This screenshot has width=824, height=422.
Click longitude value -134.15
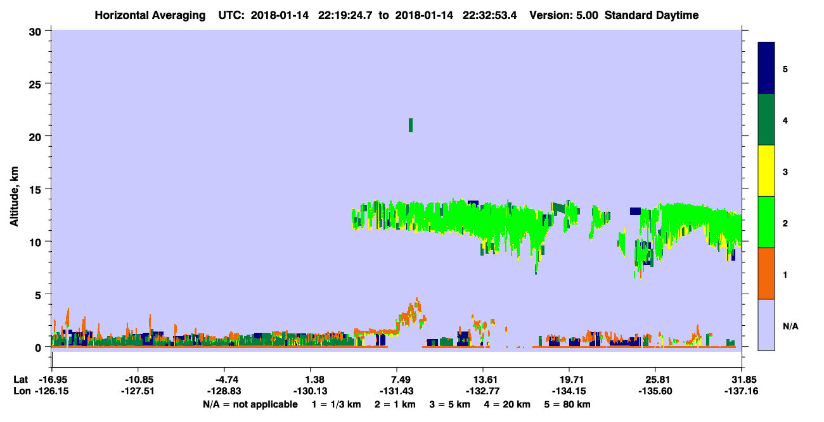coord(569,391)
